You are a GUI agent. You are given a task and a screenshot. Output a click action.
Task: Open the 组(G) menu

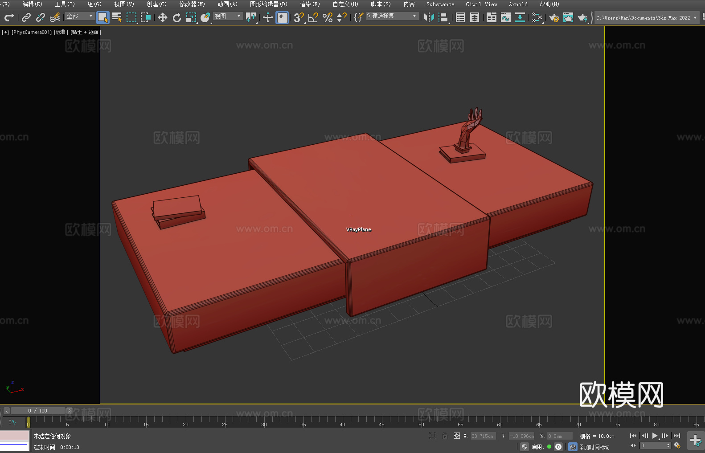tap(94, 4)
